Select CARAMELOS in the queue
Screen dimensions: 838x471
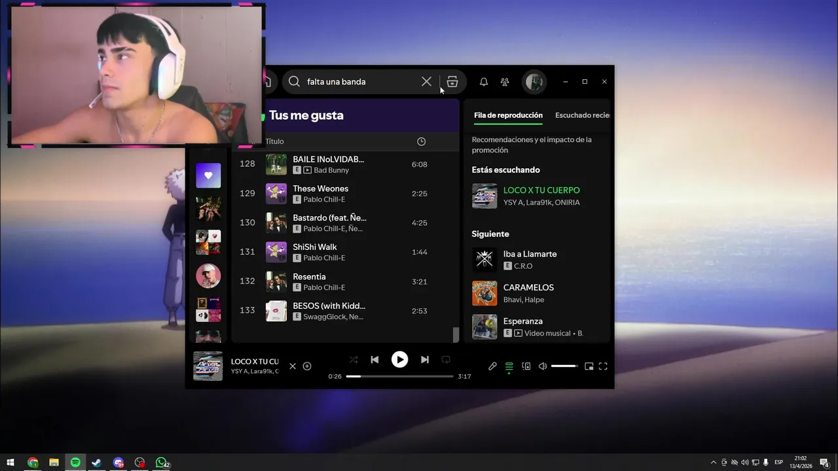pos(528,287)
